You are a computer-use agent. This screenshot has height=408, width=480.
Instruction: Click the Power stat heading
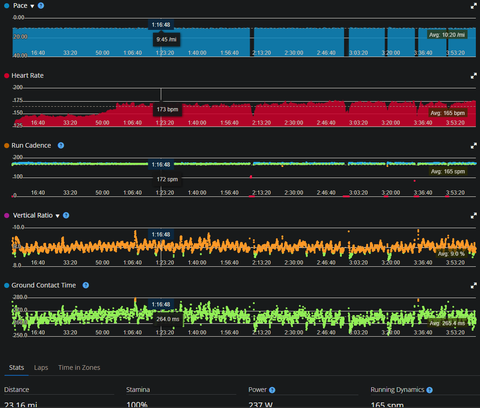point(258,390)
